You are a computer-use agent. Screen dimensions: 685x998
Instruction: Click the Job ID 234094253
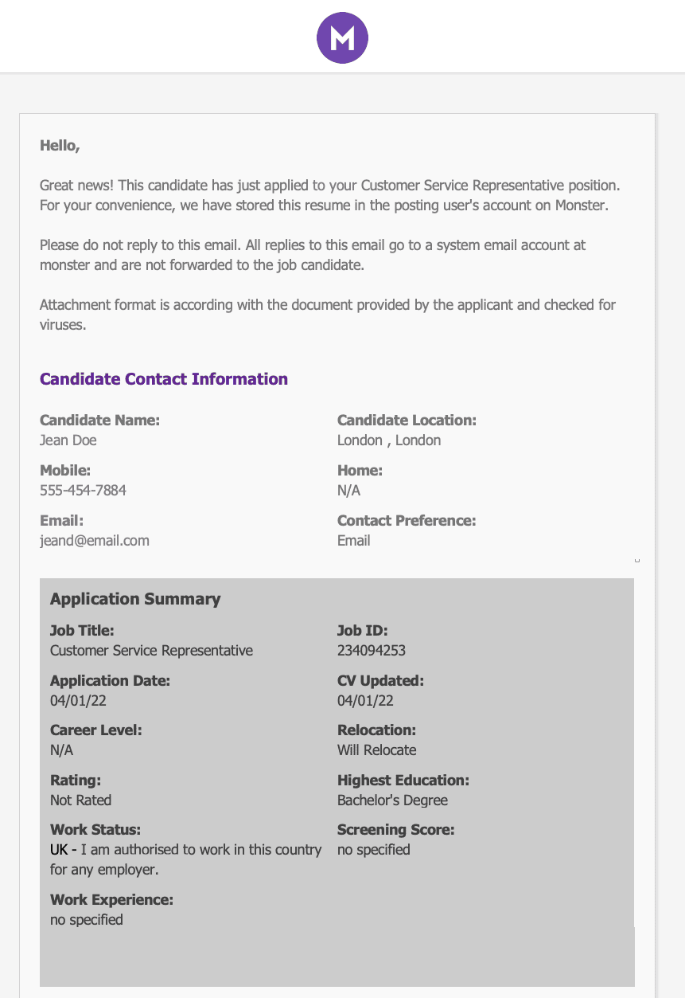click(372, 651)
